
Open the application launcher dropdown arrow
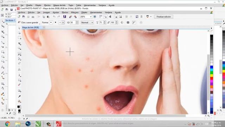click(x=151, y=17)
